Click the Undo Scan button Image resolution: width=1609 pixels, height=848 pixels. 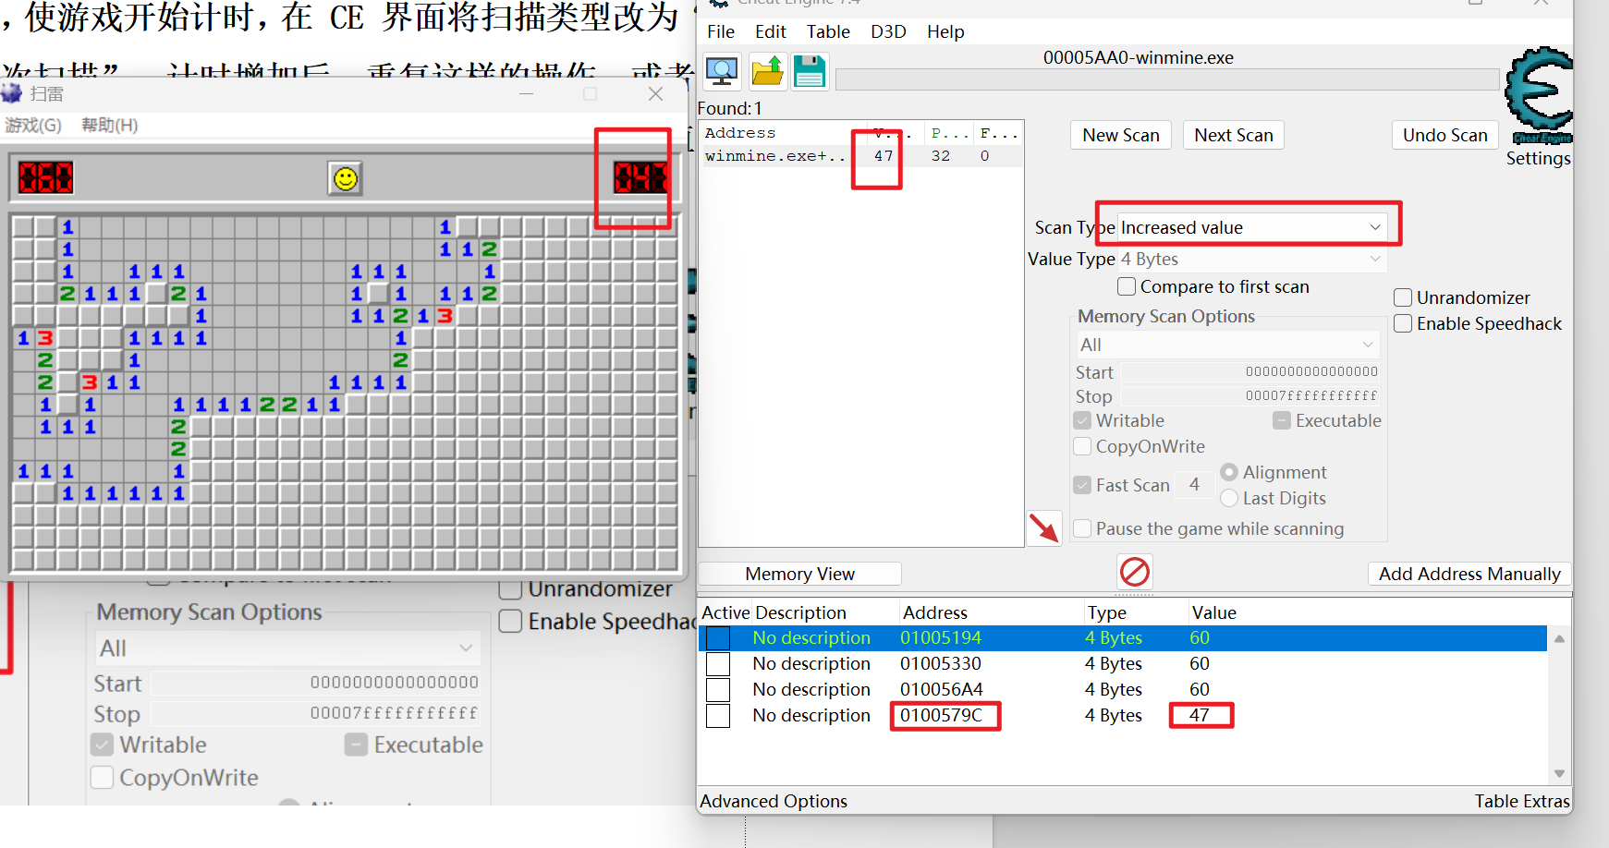[1445, 135]
